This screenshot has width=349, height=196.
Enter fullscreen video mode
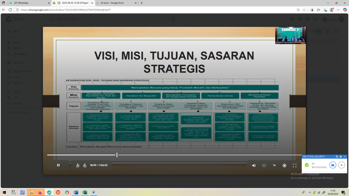click(x=294, y=165)
